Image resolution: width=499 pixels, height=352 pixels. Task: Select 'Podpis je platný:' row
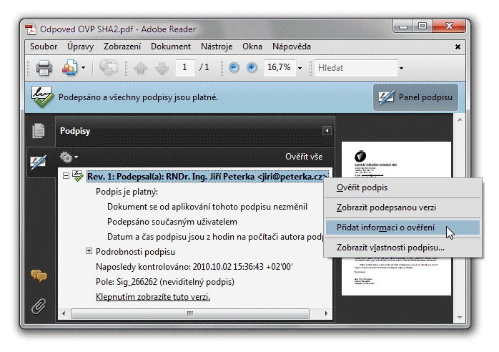[x=127, y=192]
